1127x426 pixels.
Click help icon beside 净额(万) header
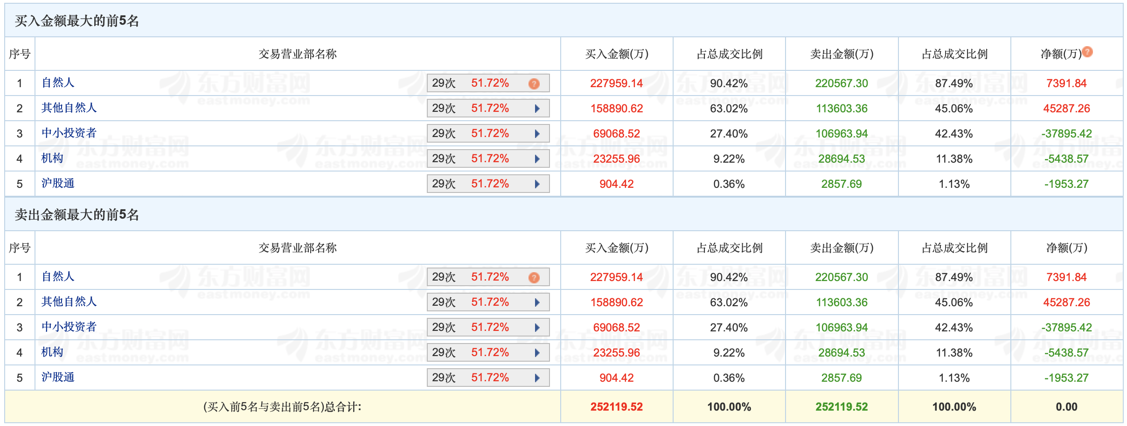pyautogui.click(x=1087, y=52)
